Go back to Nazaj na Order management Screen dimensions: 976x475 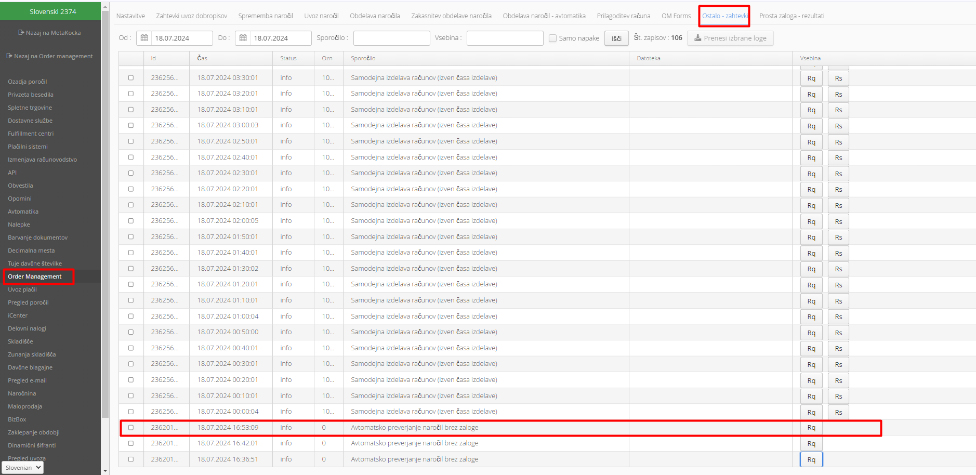click(49, 56)
